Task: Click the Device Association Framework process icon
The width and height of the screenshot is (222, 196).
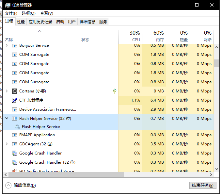Action: point(15,109)
